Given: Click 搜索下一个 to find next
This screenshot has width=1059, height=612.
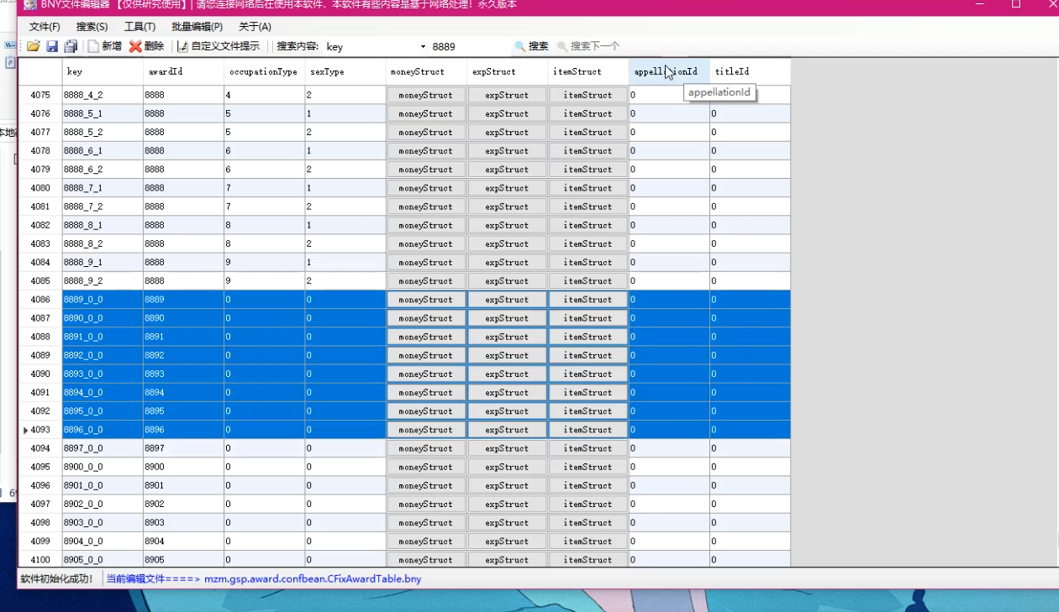Looking at the screenshot, I should point(588,46).
